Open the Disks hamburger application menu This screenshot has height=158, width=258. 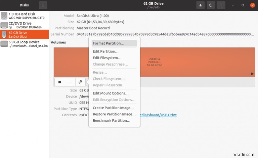click(43, 5)
